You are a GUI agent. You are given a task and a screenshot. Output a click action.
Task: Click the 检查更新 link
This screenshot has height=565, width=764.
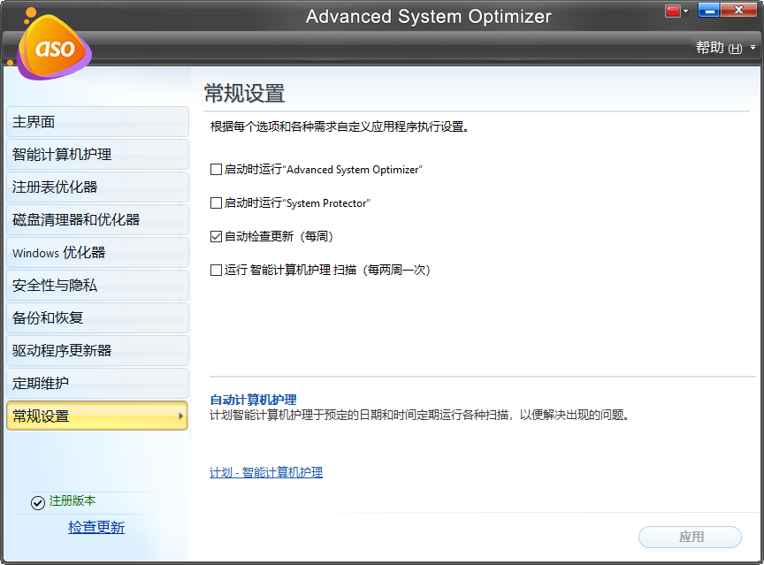tap(96, 527)
